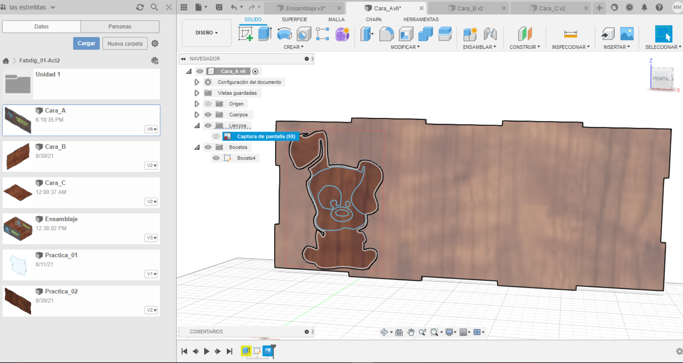
Task: Collapse the Lienzos node
Action: 197,126
